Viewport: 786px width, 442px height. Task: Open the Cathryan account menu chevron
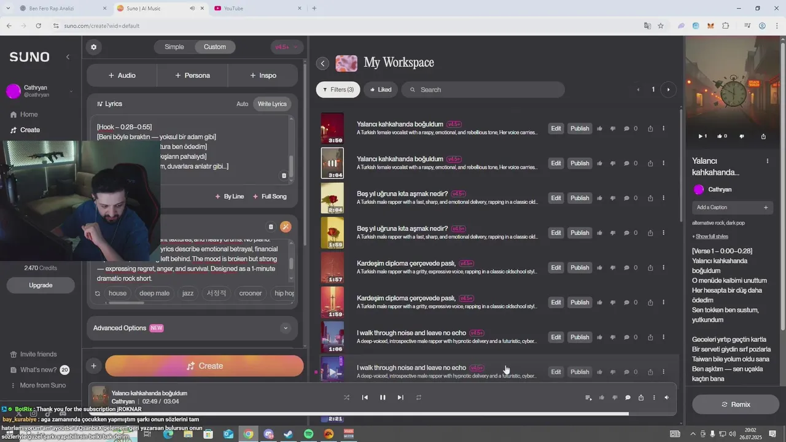(x=71, y=91)
